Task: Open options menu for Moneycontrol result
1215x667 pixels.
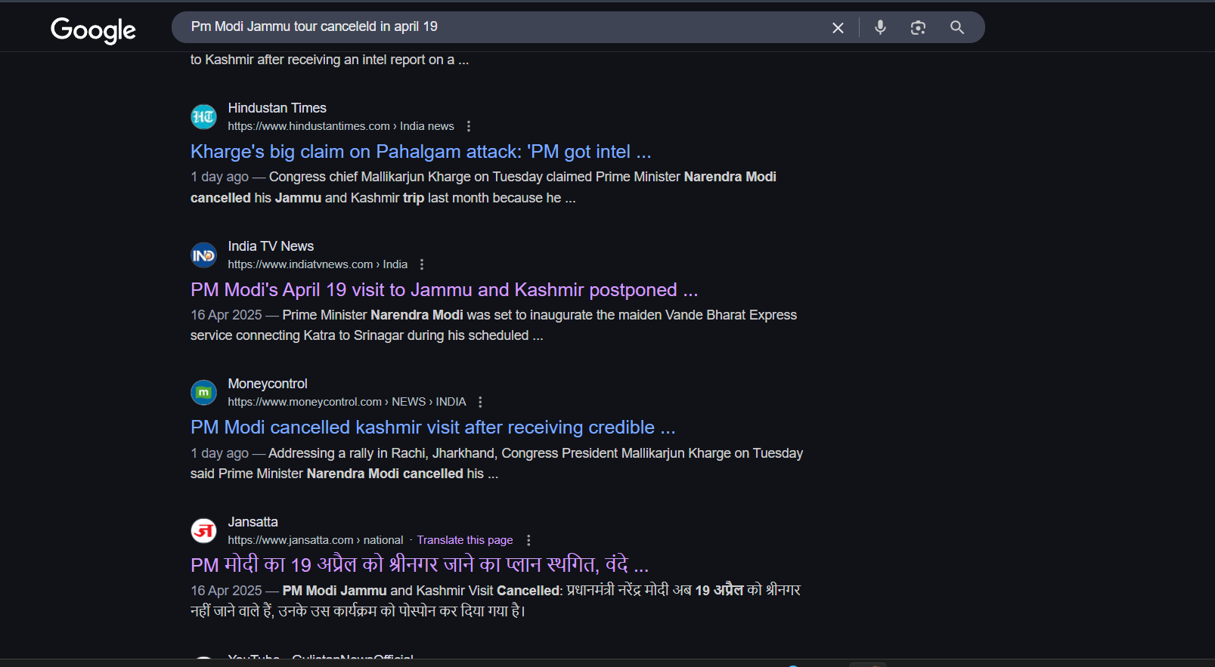Action: point(480,402)
